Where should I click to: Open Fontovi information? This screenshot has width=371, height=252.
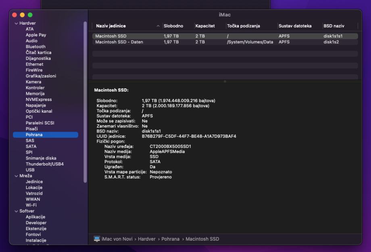33,235
